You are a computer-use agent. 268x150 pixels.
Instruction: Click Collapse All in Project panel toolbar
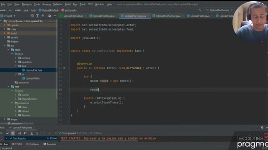click(x=43, y=16)
